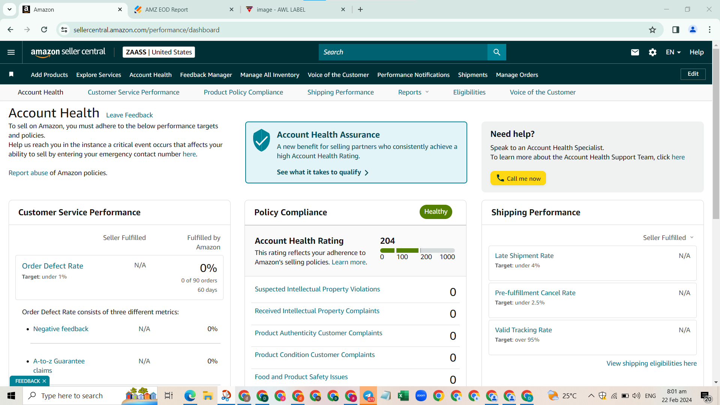Open Zoom from the taskbar
This screenshot has height=405, width=720.
(421, 396)
